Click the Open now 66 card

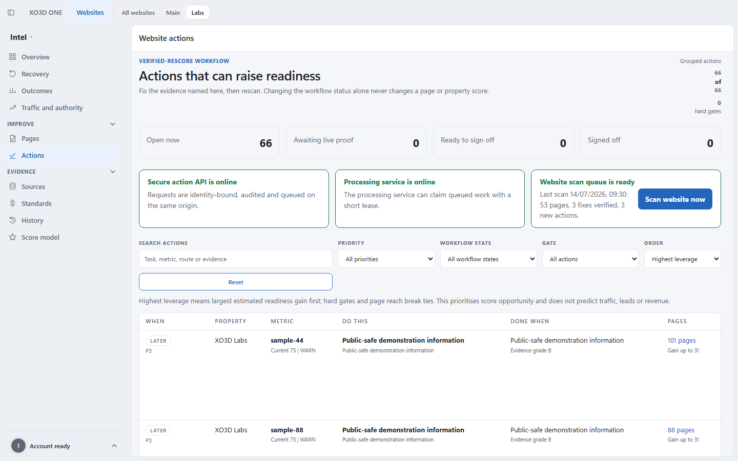point(209,142)
